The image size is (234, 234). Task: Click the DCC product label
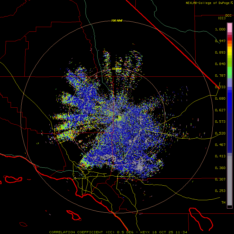229,16
